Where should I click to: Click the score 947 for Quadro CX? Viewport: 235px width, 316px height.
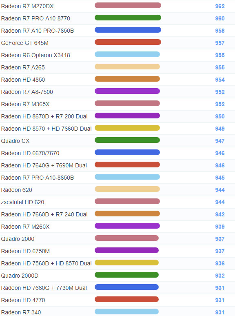pos(219,141)
